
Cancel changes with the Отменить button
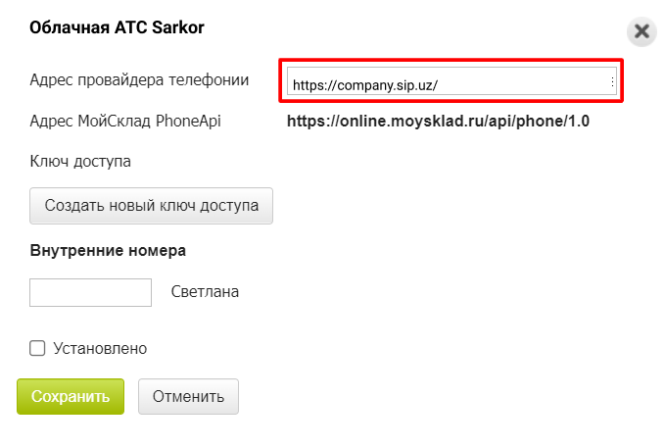pyautogui.click(x=188, y=397)
